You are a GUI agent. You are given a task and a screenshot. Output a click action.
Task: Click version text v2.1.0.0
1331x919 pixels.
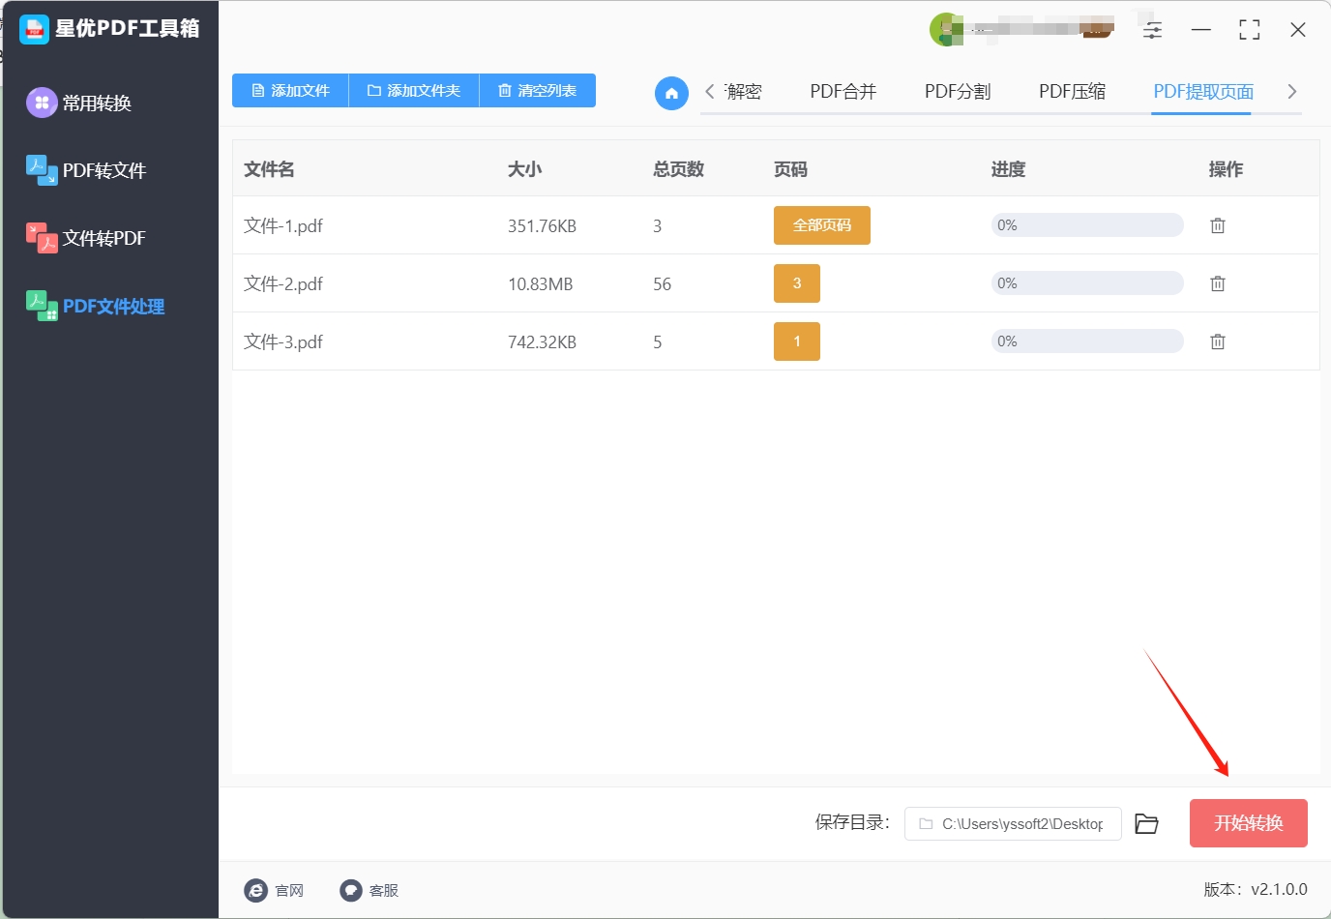coord(1279,889)
